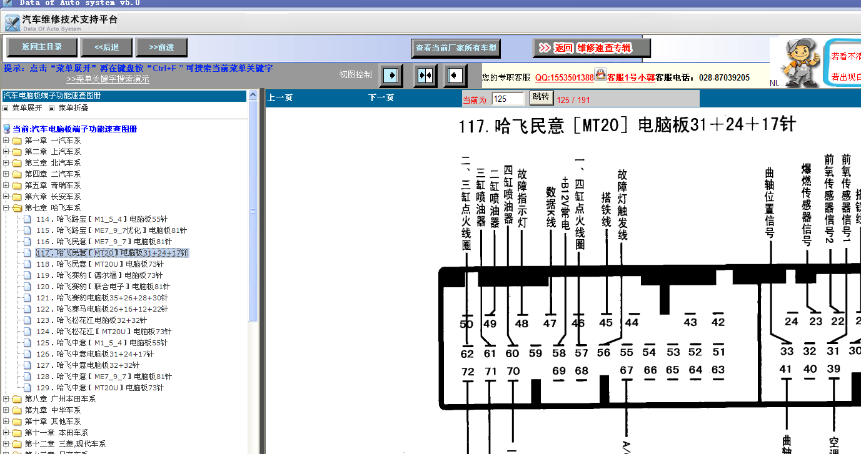The height and width of the screenshot is (454, 861).
Task: Collapse 第七章 哈飞车系 chapter
Action: 6,208
